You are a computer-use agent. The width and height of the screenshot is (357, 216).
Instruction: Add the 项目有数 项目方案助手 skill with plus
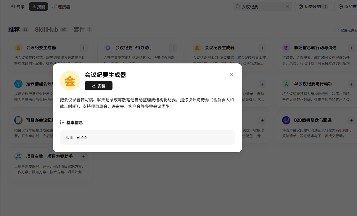[x=84, y=156]
